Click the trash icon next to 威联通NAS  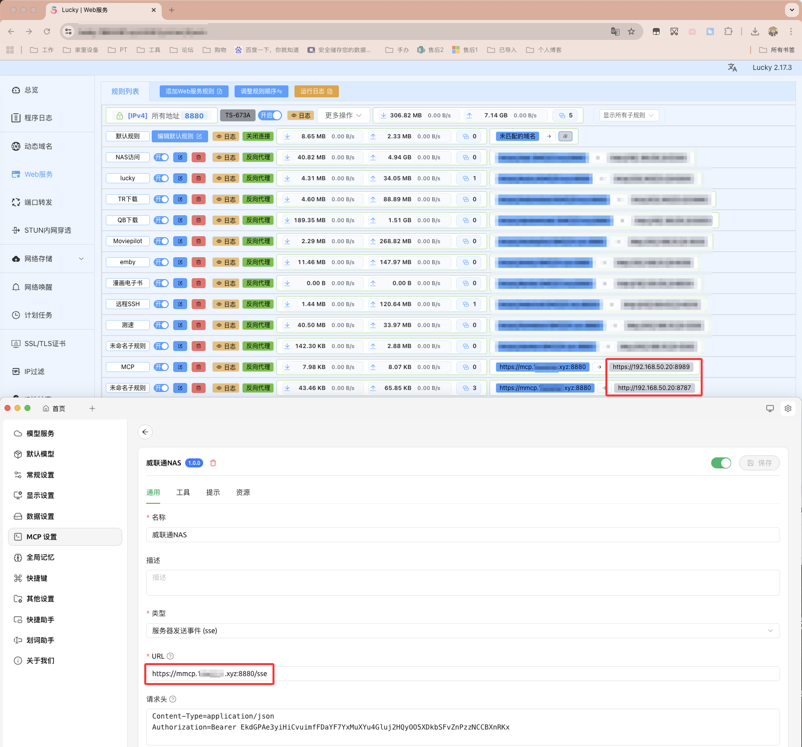pyautogui.click(x=213, y=463)
